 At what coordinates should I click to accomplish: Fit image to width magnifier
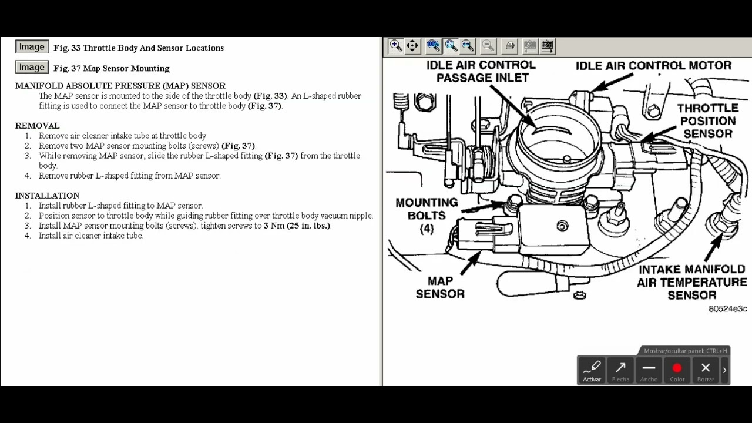468,46
